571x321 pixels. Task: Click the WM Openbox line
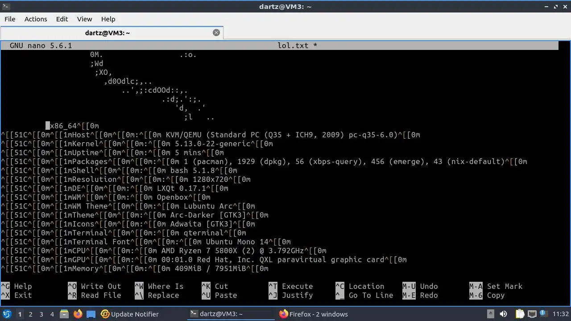[x=106, y=197]
